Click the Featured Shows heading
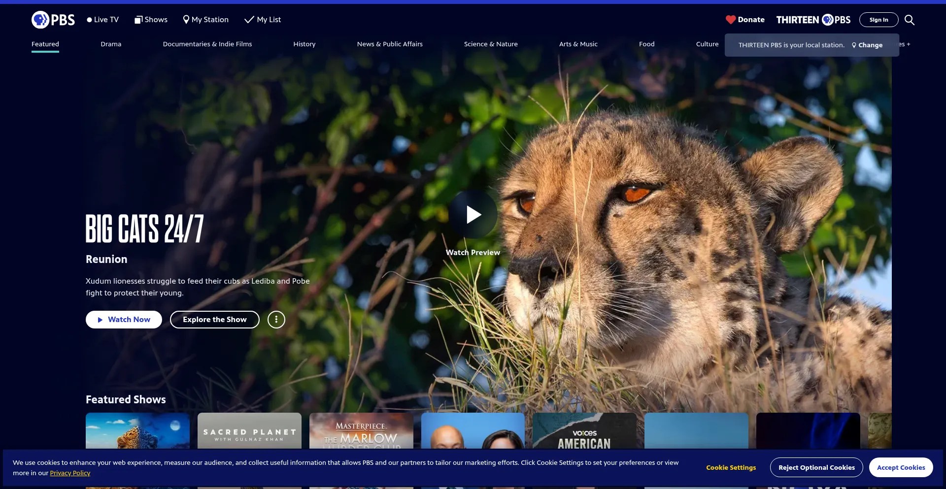This screenshot has height=489, width=946. [126, 400]
